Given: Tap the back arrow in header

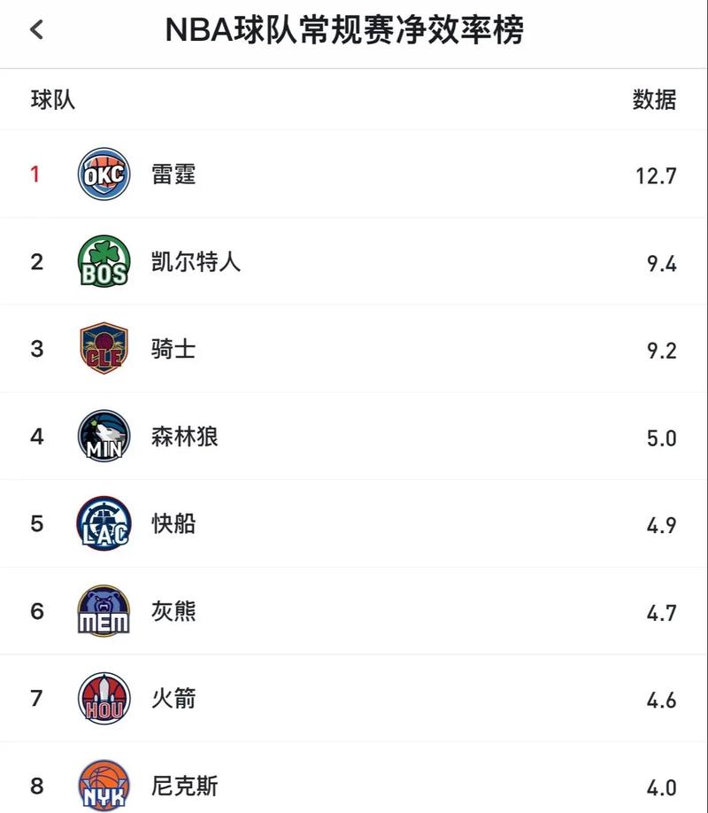Looking at the screenshot, I should click(37, 30).
